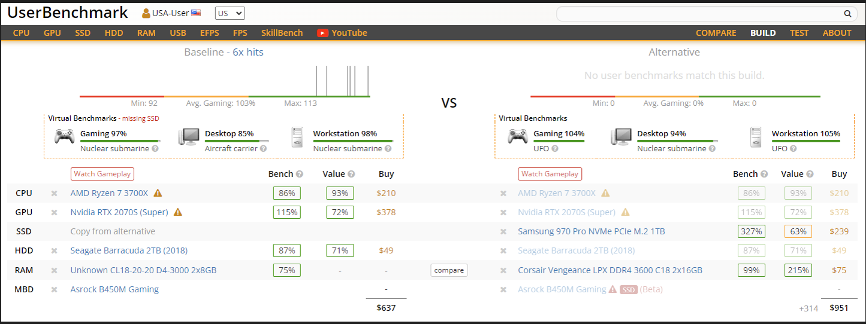
Task: Click the USA-User profile icon
Action: 146,13
